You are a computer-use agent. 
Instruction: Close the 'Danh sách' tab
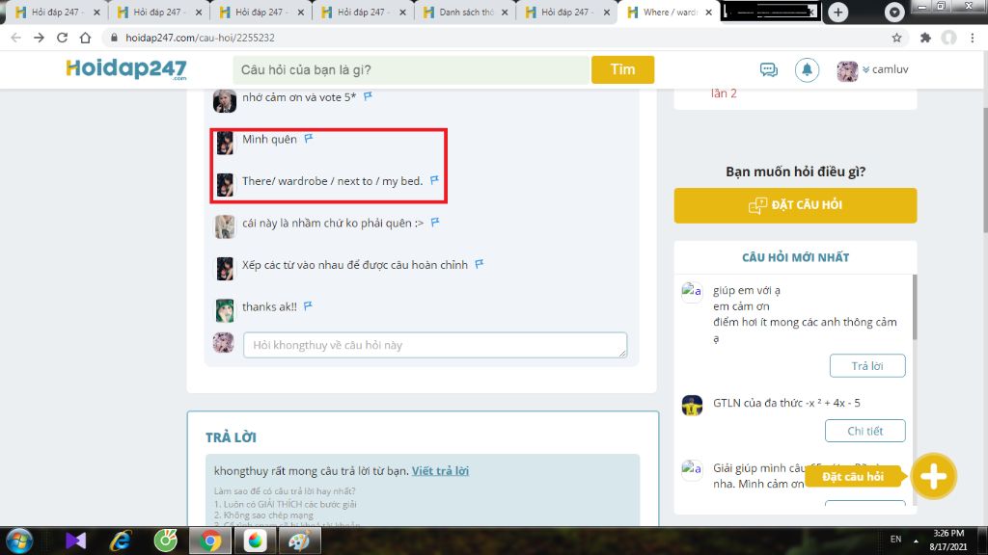pos(504,12)
